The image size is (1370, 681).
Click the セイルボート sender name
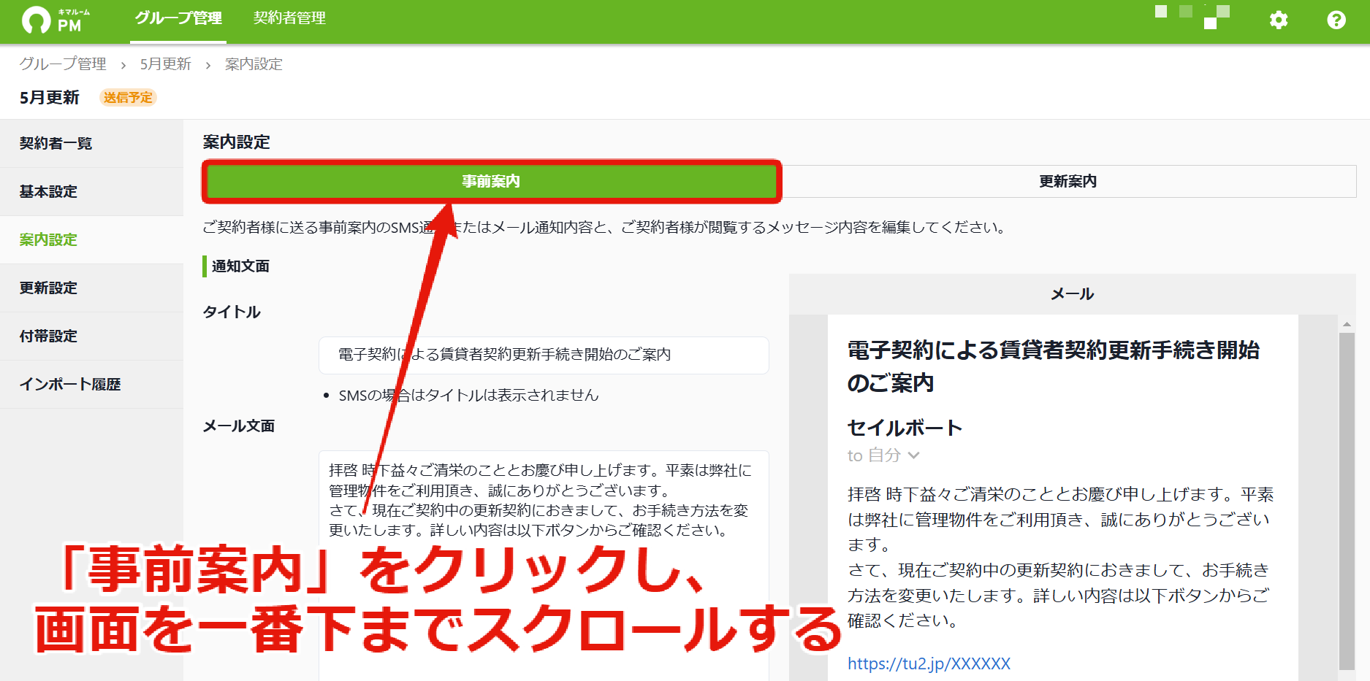pos(905,428)
